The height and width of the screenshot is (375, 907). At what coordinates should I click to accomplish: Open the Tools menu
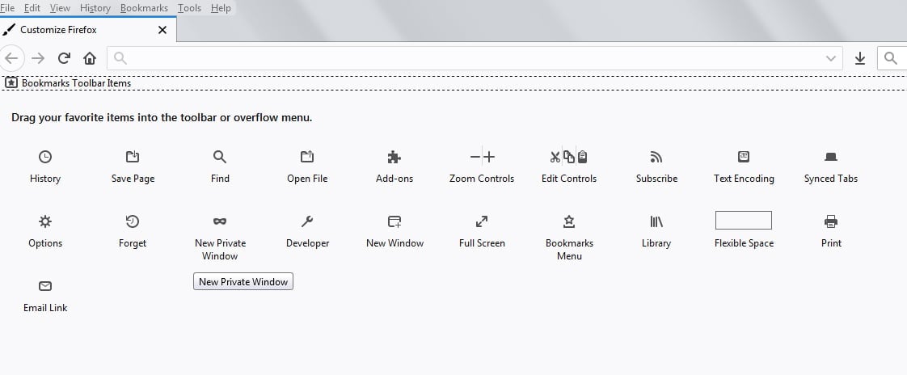coord(189,8)
